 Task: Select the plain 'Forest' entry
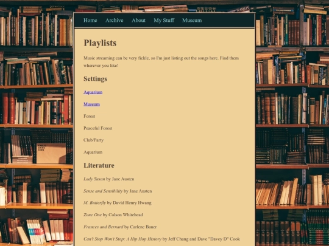[x=90, y=116]
